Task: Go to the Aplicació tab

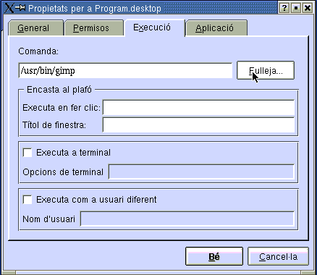Action: (x=216, y=28)
